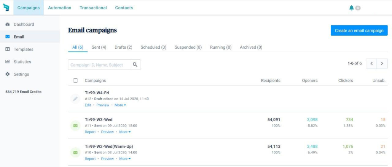Click Create an email campaign button
Viewport: 392px width, 167px height.
coord(359,30)
